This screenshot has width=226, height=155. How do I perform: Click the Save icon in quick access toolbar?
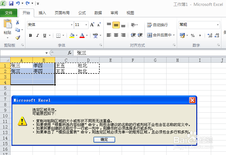11,3
